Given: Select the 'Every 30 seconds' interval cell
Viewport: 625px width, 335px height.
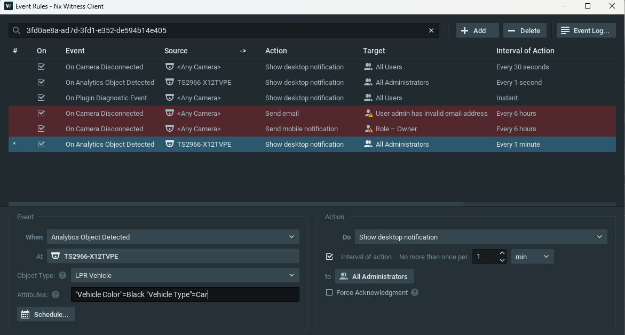Looking at the screenshot, I should click(523, 67).
